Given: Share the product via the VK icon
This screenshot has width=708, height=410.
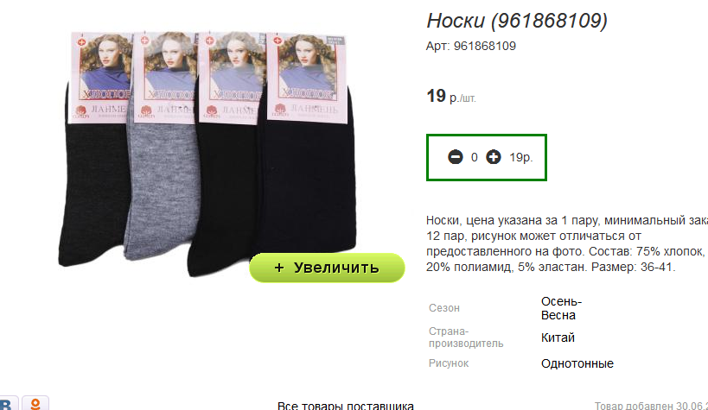Looking at the screenshot, I should pos(8,403).
